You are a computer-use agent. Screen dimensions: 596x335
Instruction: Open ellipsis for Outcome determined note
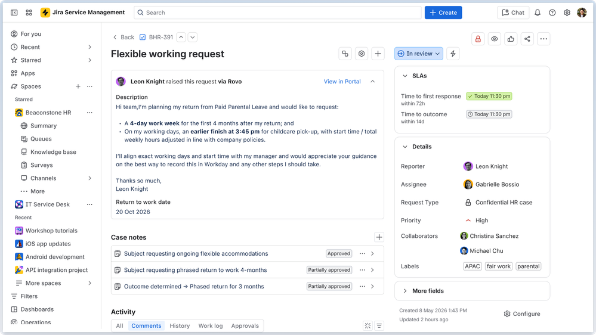(362, 286)
